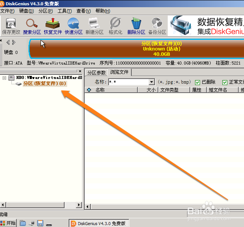This screenshot has width=244, height=227.
Task: Click the 容量:40.0GB(40960MB) capacity text
Action: [x=188, y=63]
